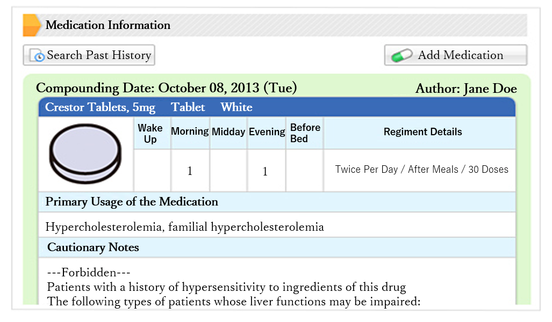Click the Tablet form label
The height and width of the screenshot is (322, 552).
[x=188, y=107]
